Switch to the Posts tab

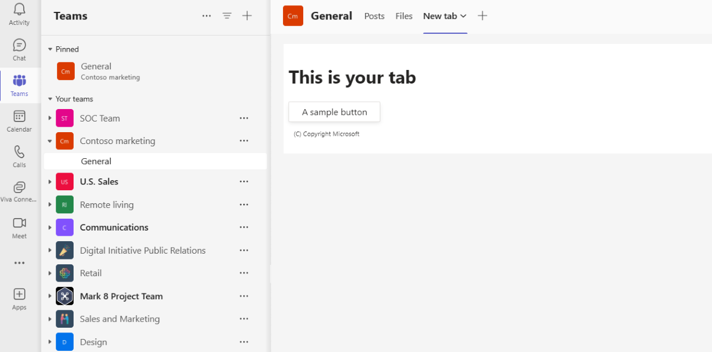pos(374,16)
